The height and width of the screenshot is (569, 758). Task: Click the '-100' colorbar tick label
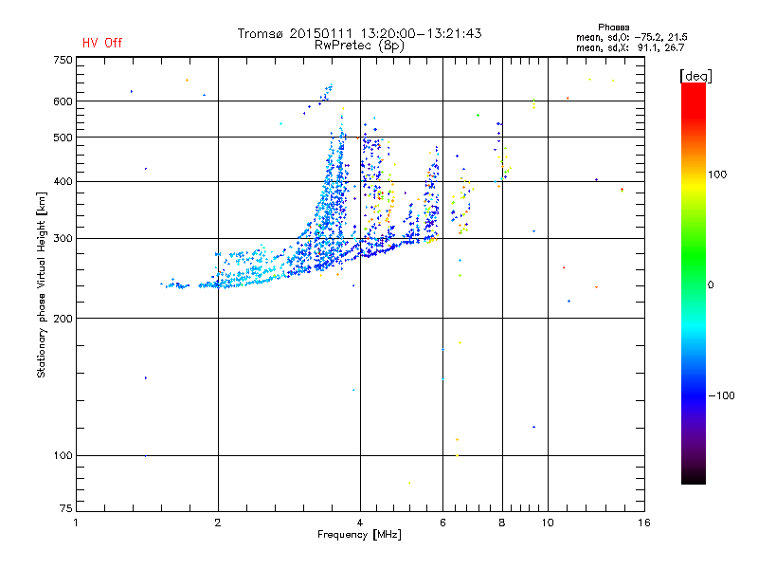tap(721, 395)
